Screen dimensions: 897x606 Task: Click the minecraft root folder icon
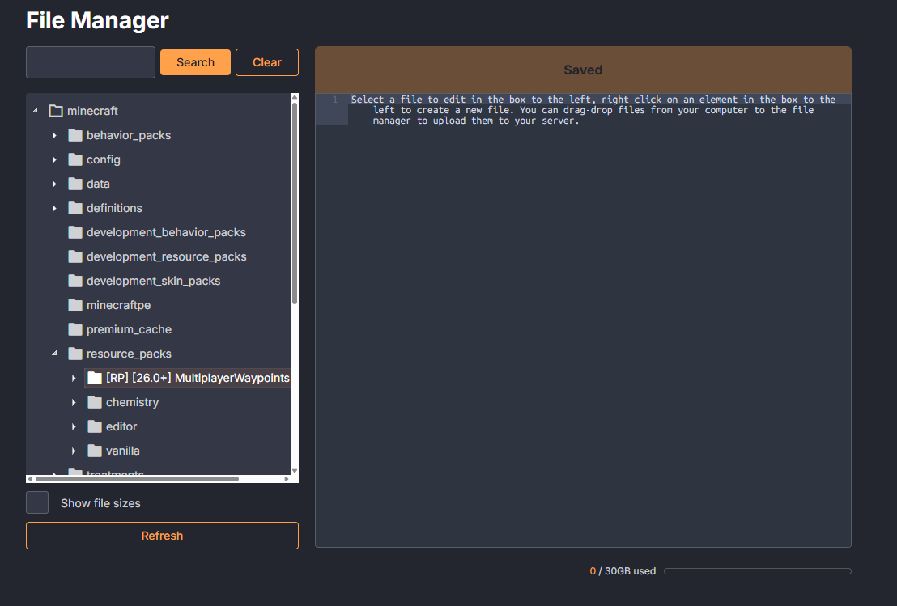coord(56,111)
